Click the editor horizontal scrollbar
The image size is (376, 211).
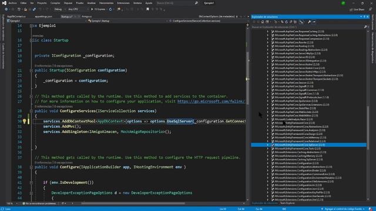click(133, 203)
